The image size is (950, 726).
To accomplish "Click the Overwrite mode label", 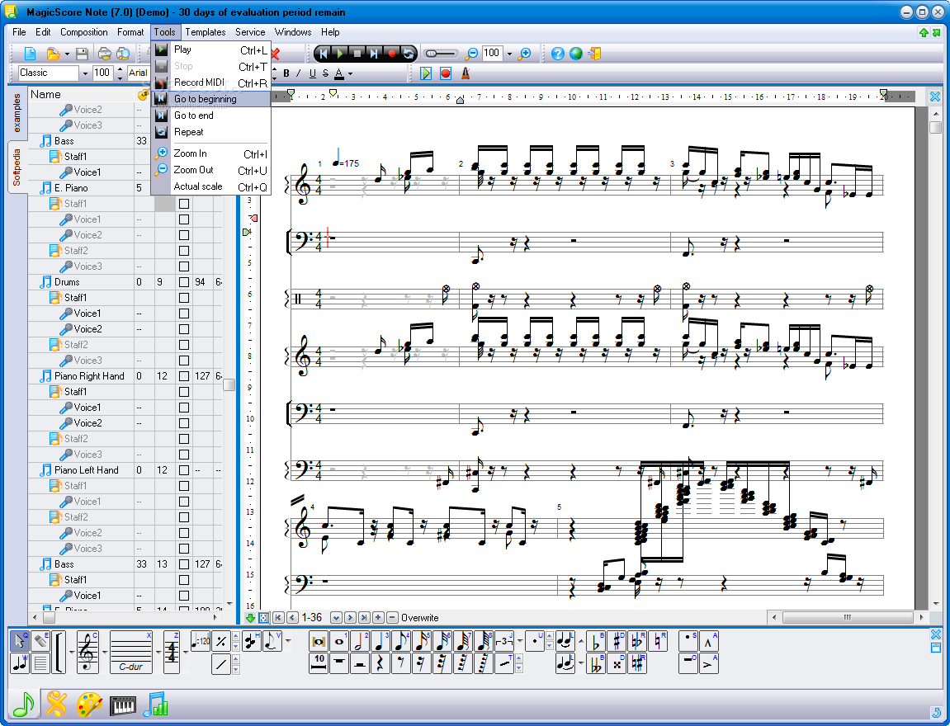I will click(x=420, y=618).
